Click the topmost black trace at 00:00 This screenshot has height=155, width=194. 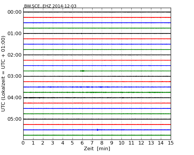tap(97, 12)
